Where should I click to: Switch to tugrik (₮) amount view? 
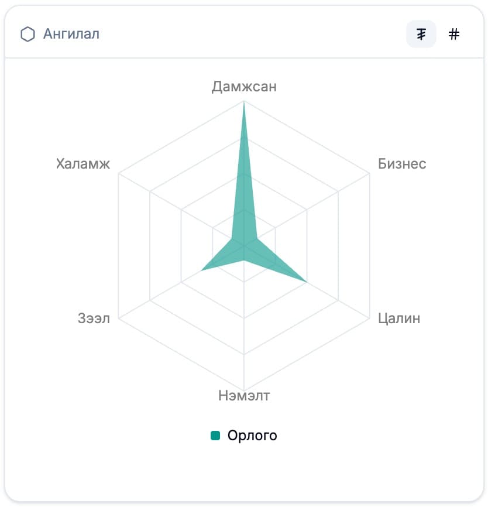tap(421, 35)
